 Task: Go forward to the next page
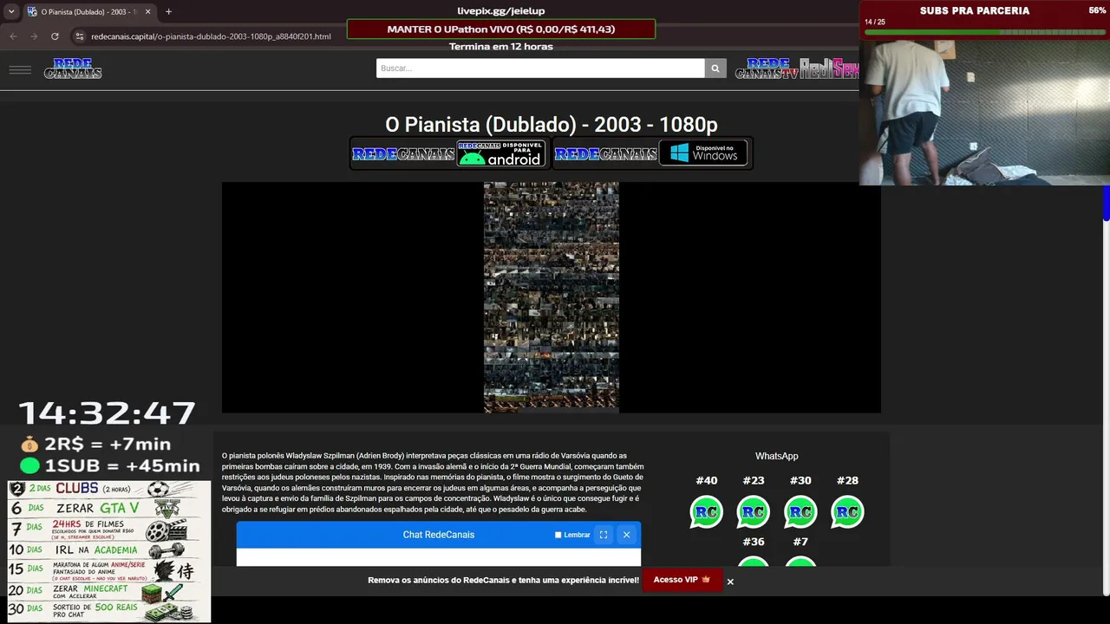pyautogui.click(x=34, y=36)
